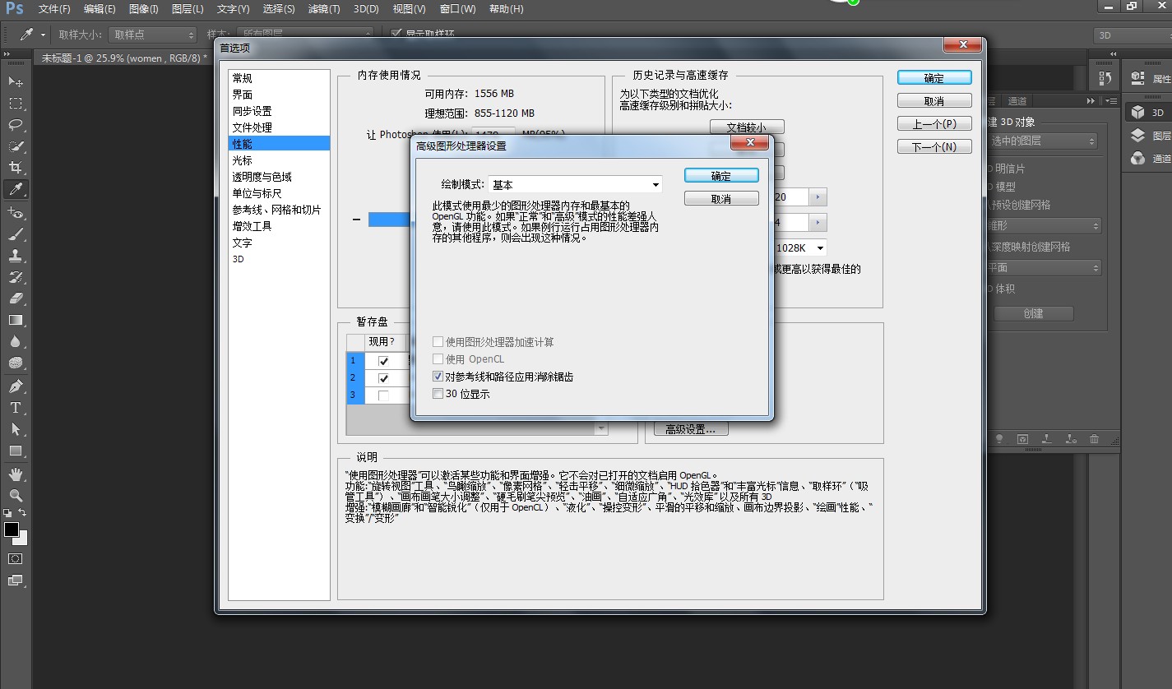This screenshot has height=689, width=1172.
Task: Click 下一个(N) in preferences window
Action: coord(934,147)
